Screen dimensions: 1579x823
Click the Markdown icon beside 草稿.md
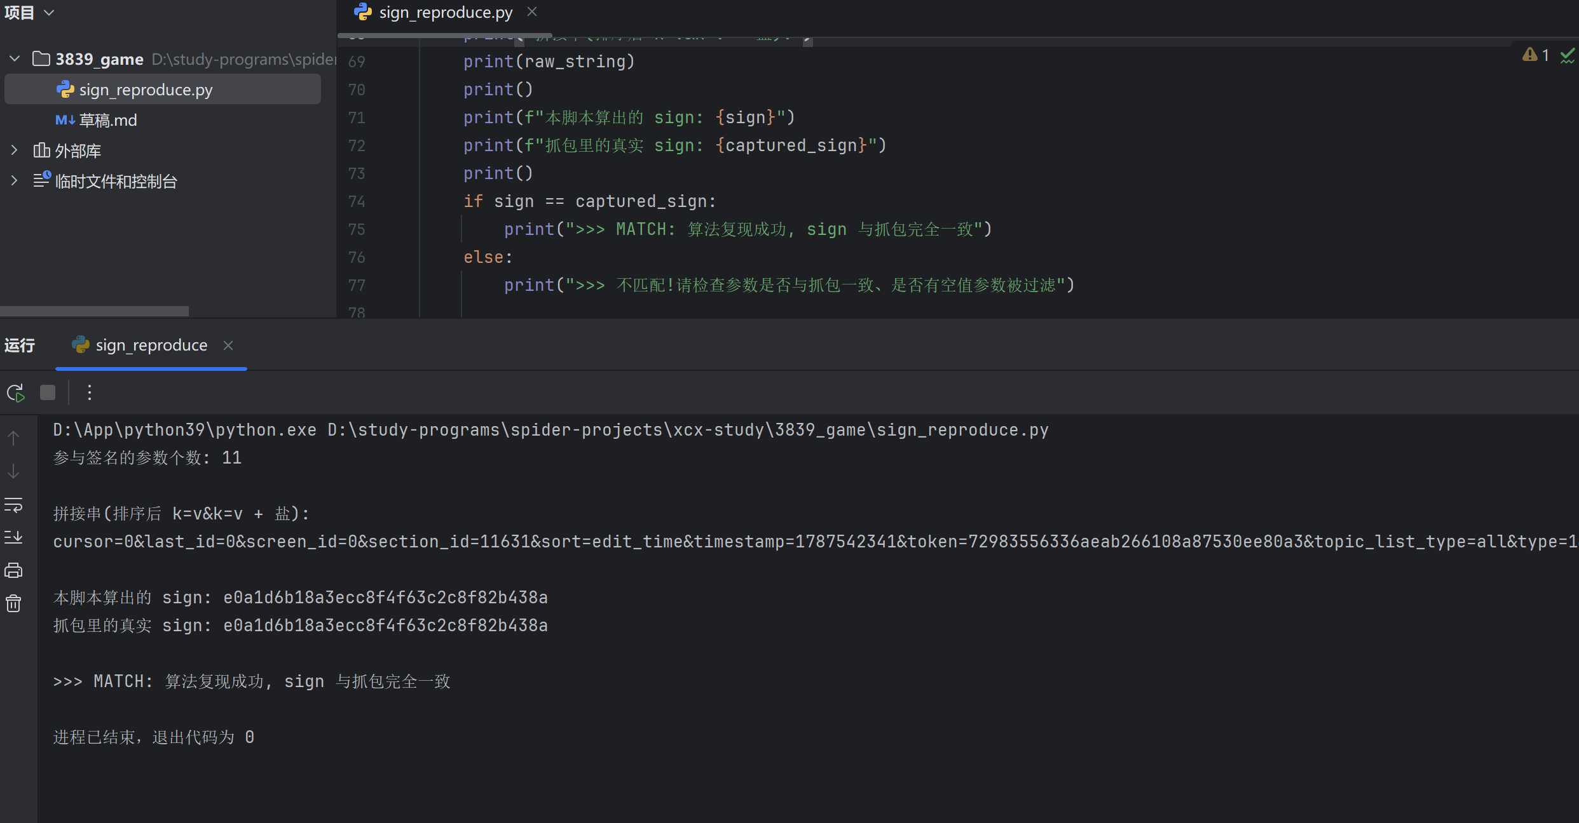pos(65,120)
